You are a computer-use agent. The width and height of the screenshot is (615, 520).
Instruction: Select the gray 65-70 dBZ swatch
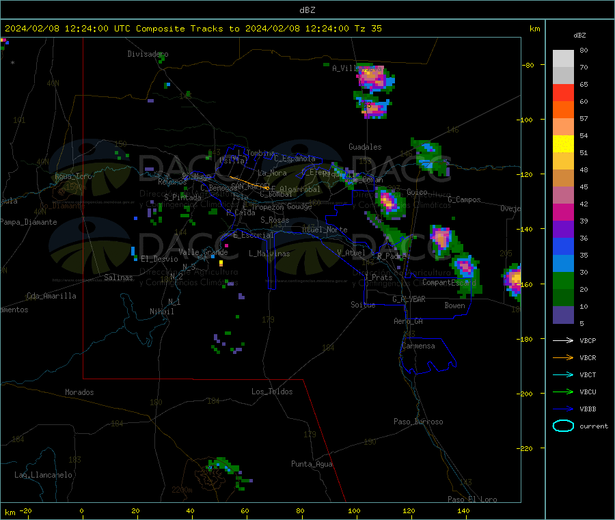coord(563,76)
